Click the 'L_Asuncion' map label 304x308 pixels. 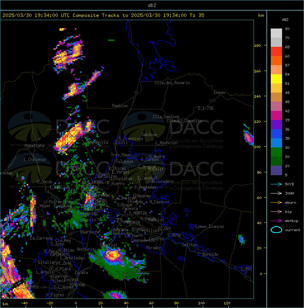tap(166, 143)
